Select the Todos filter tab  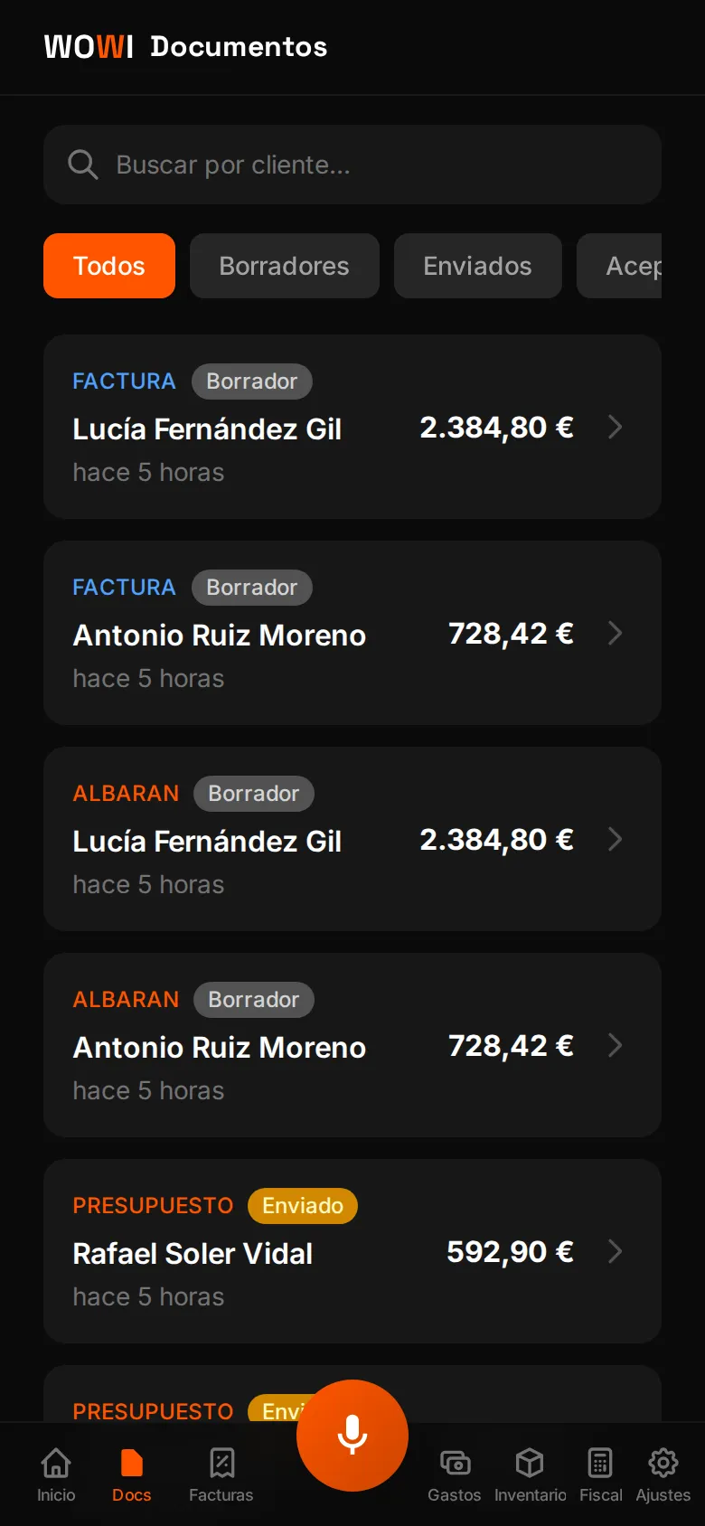[x=109, y=266]
